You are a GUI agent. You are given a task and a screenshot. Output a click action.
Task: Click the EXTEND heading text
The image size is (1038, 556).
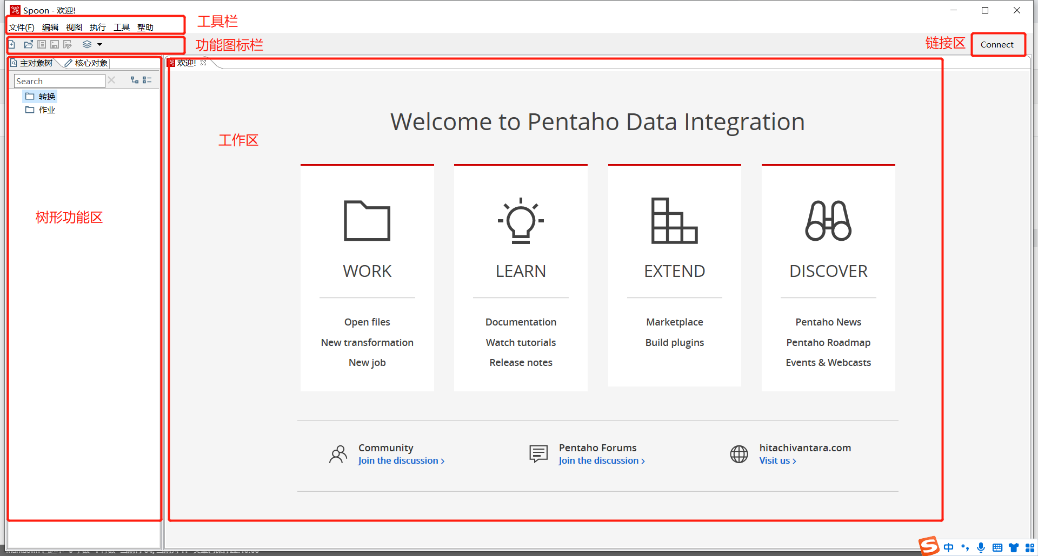(674, 271)
